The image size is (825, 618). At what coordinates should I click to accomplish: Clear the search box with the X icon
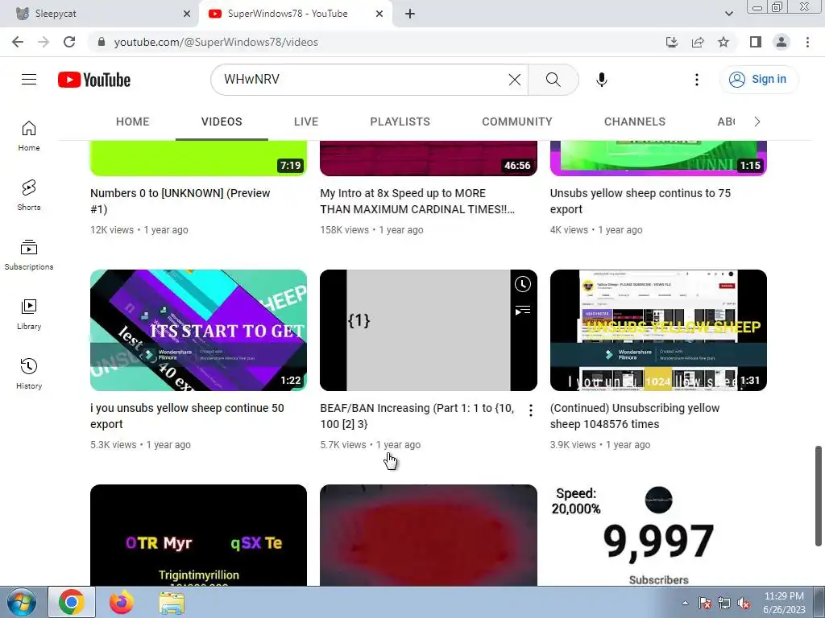[515, 80]
